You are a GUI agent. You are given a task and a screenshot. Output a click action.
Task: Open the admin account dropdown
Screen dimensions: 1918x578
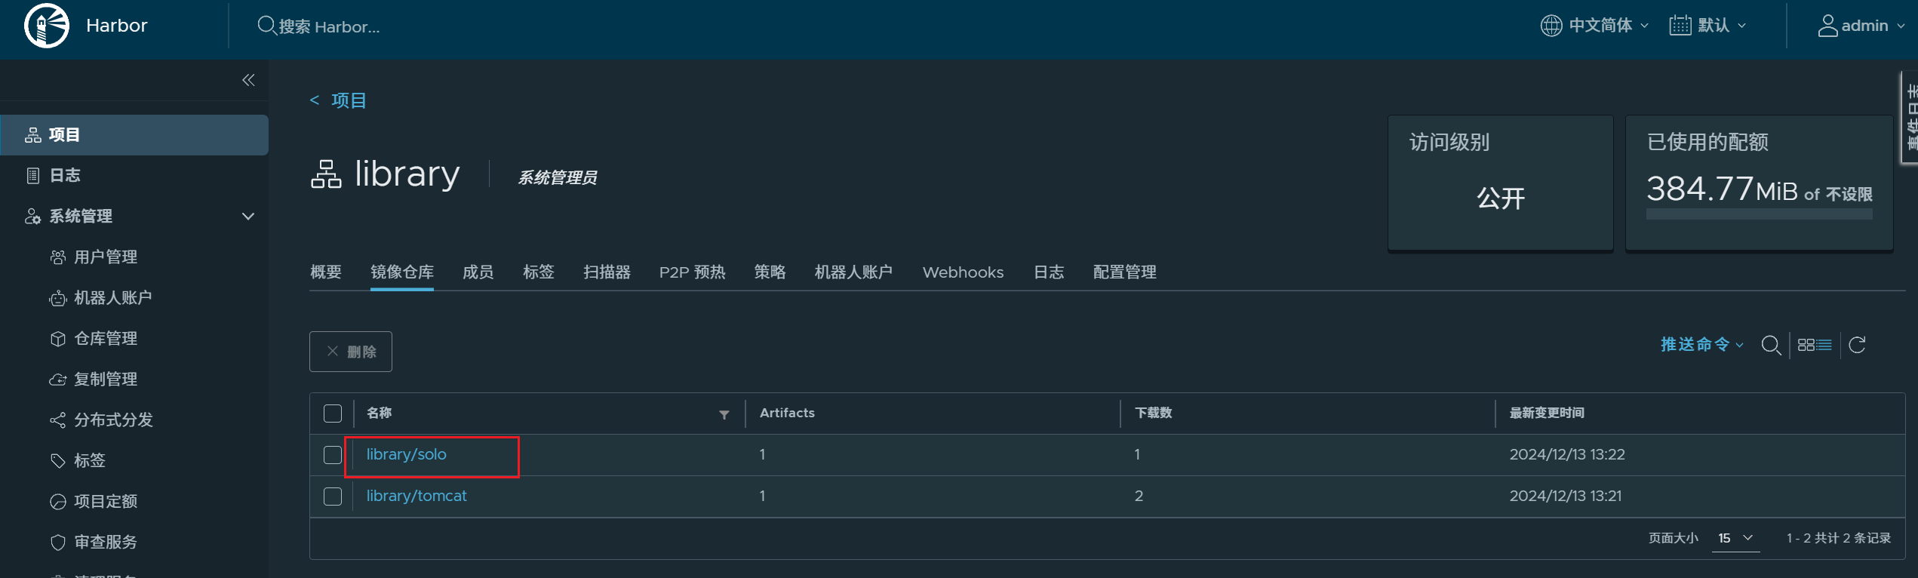[1861, 26]
